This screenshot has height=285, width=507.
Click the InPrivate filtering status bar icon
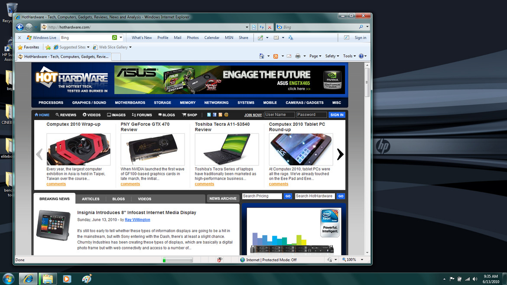[220, 260]
